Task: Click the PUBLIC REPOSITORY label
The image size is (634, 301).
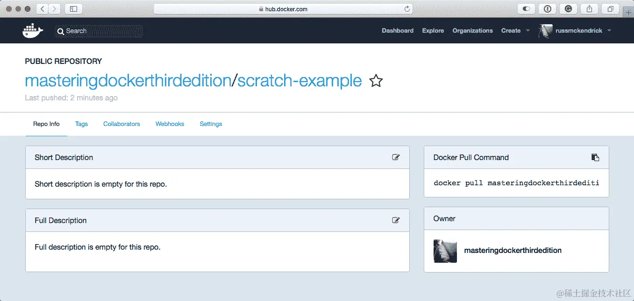Action: click(63, 61)
